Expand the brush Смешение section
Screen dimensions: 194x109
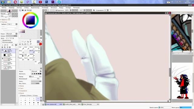click(23, 91)
